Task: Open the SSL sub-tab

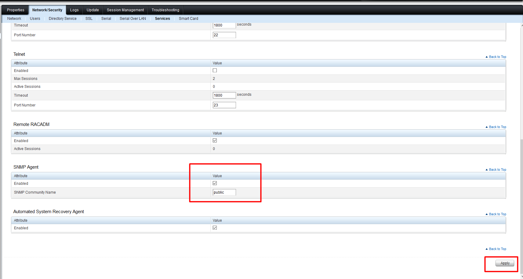Action: click(89, 19)
